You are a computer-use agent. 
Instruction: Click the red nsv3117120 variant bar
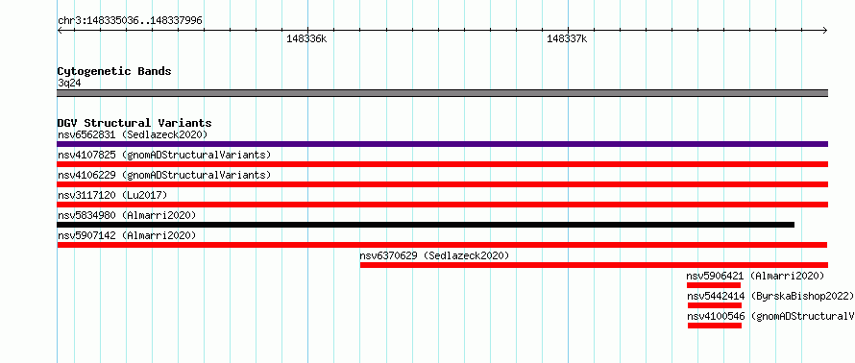pyautogui.click(x=442, y=205)
